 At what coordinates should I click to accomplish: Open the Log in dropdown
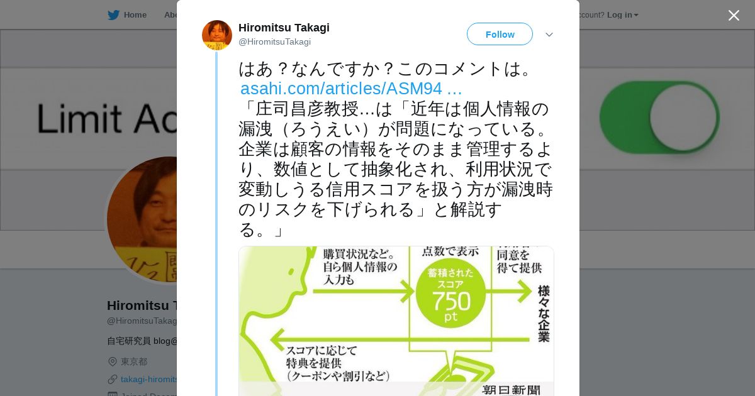pyautogui.click(x=622, y=15)
